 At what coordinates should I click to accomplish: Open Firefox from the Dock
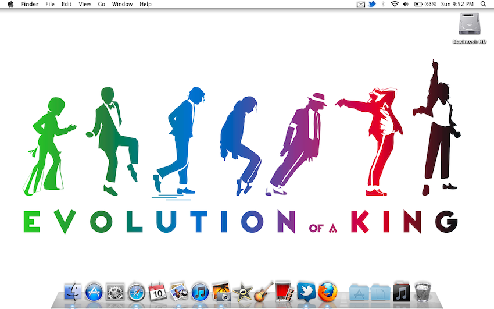(327, 292)
